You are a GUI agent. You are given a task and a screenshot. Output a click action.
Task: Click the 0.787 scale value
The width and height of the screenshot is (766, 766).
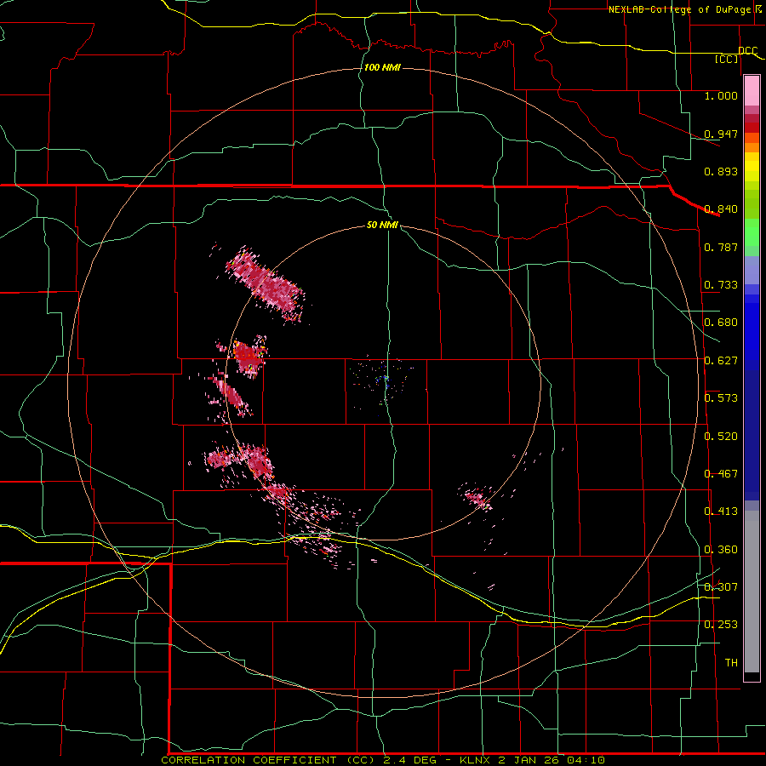[x=721, y=247]
